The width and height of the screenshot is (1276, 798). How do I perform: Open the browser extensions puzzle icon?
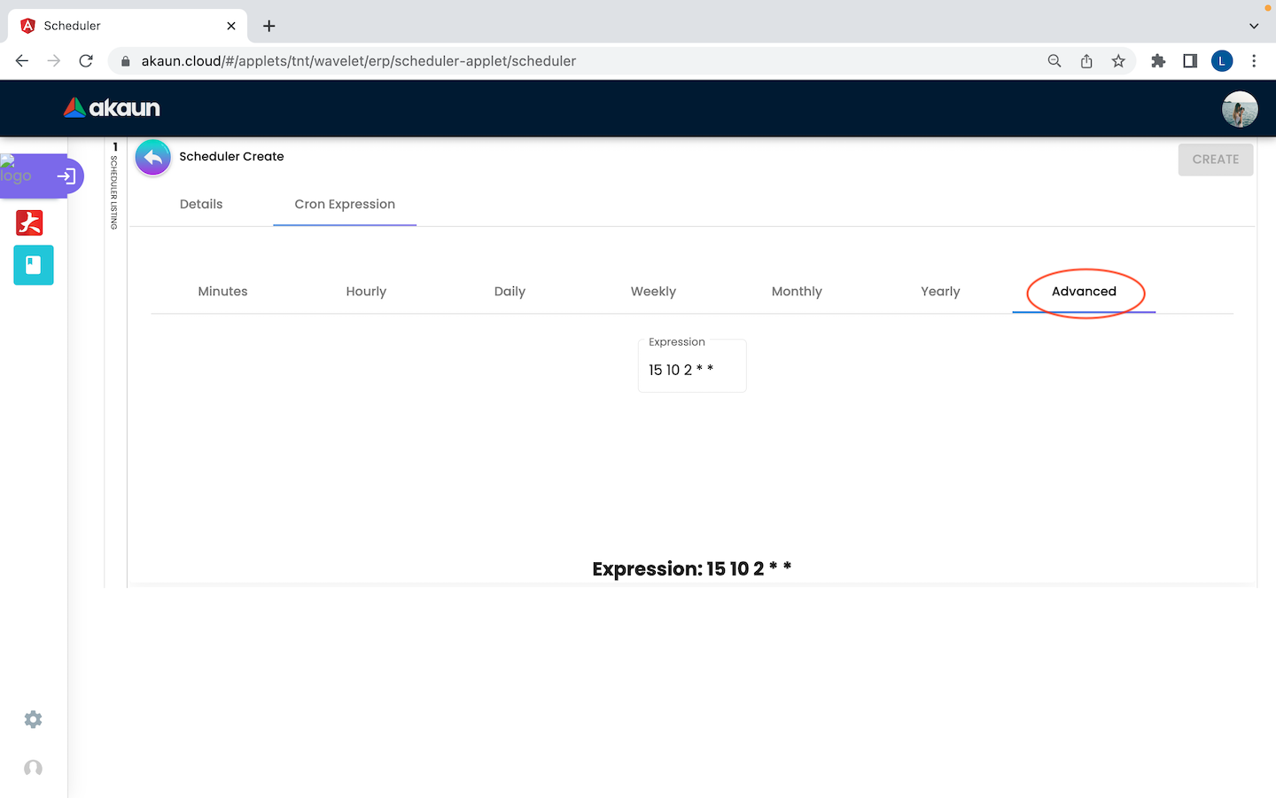coord(1157,61)
